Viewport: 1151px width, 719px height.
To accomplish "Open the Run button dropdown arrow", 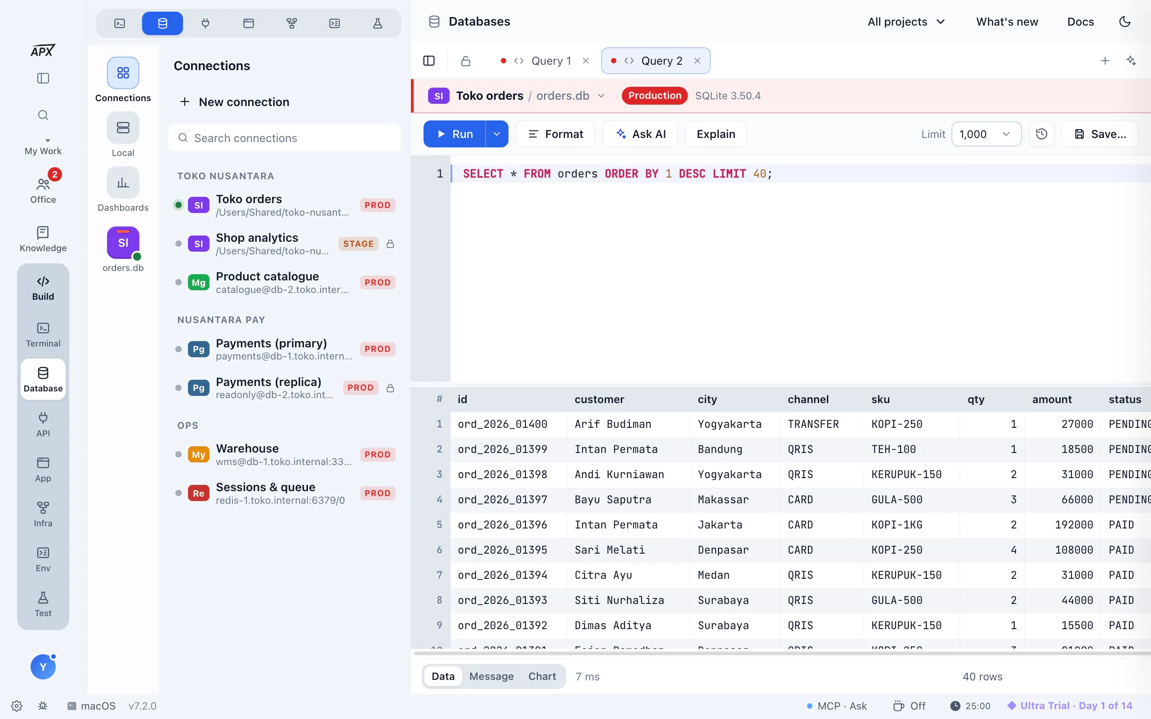I will 496,134.
